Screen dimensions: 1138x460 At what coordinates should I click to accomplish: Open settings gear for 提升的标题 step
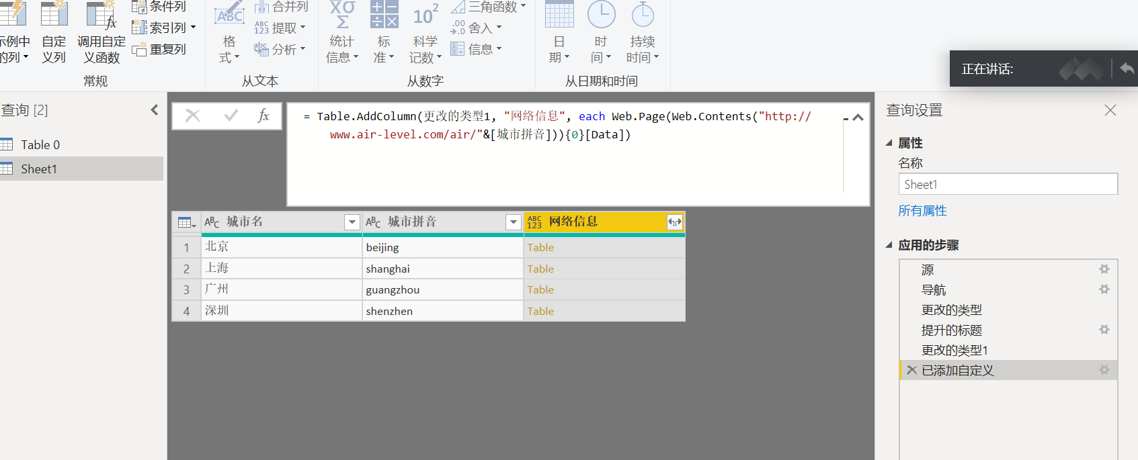1104,330
